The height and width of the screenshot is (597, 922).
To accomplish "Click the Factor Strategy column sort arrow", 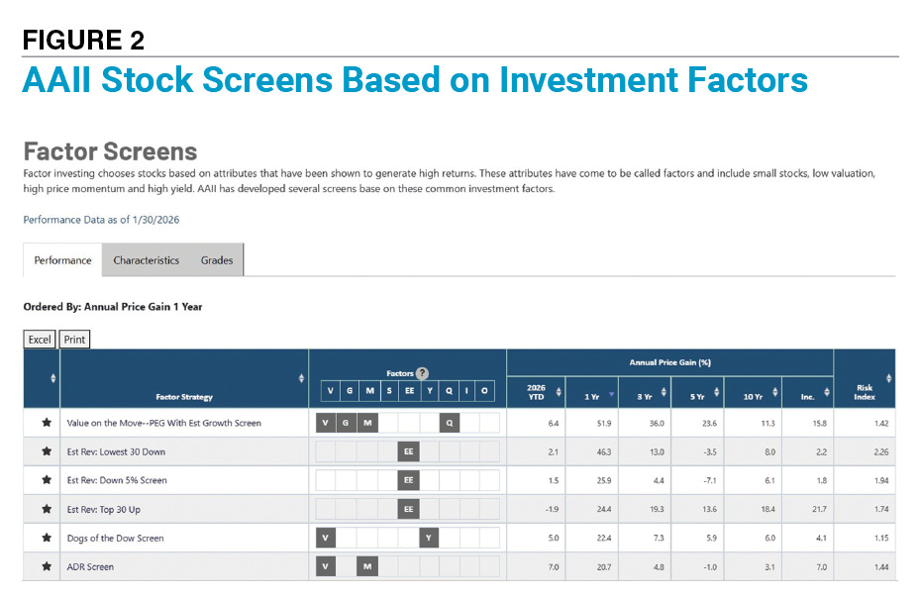I will [302, 378].
